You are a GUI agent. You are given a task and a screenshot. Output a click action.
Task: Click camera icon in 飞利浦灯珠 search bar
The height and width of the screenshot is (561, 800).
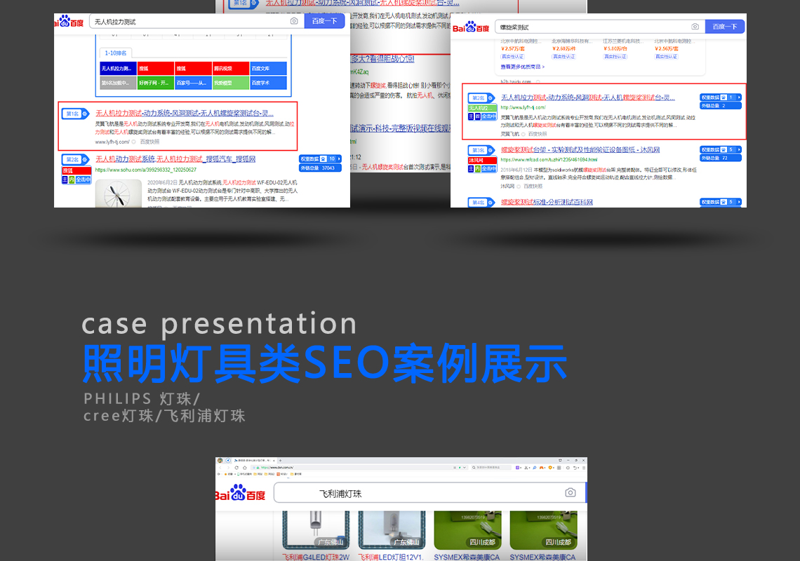571,493
